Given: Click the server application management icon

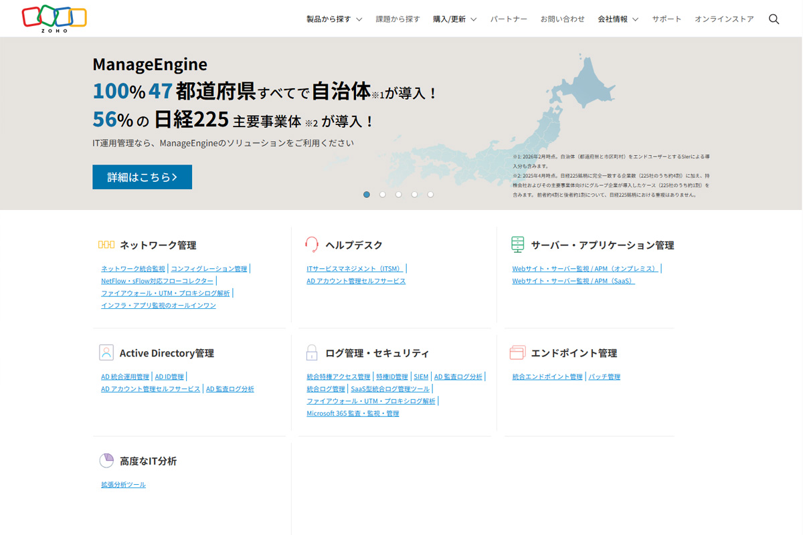Looking at the screenshot, I should (517, 245).
